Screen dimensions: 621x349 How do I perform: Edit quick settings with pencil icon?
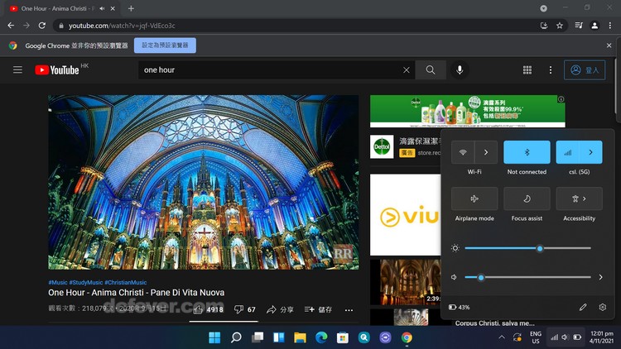coord(583,307)
